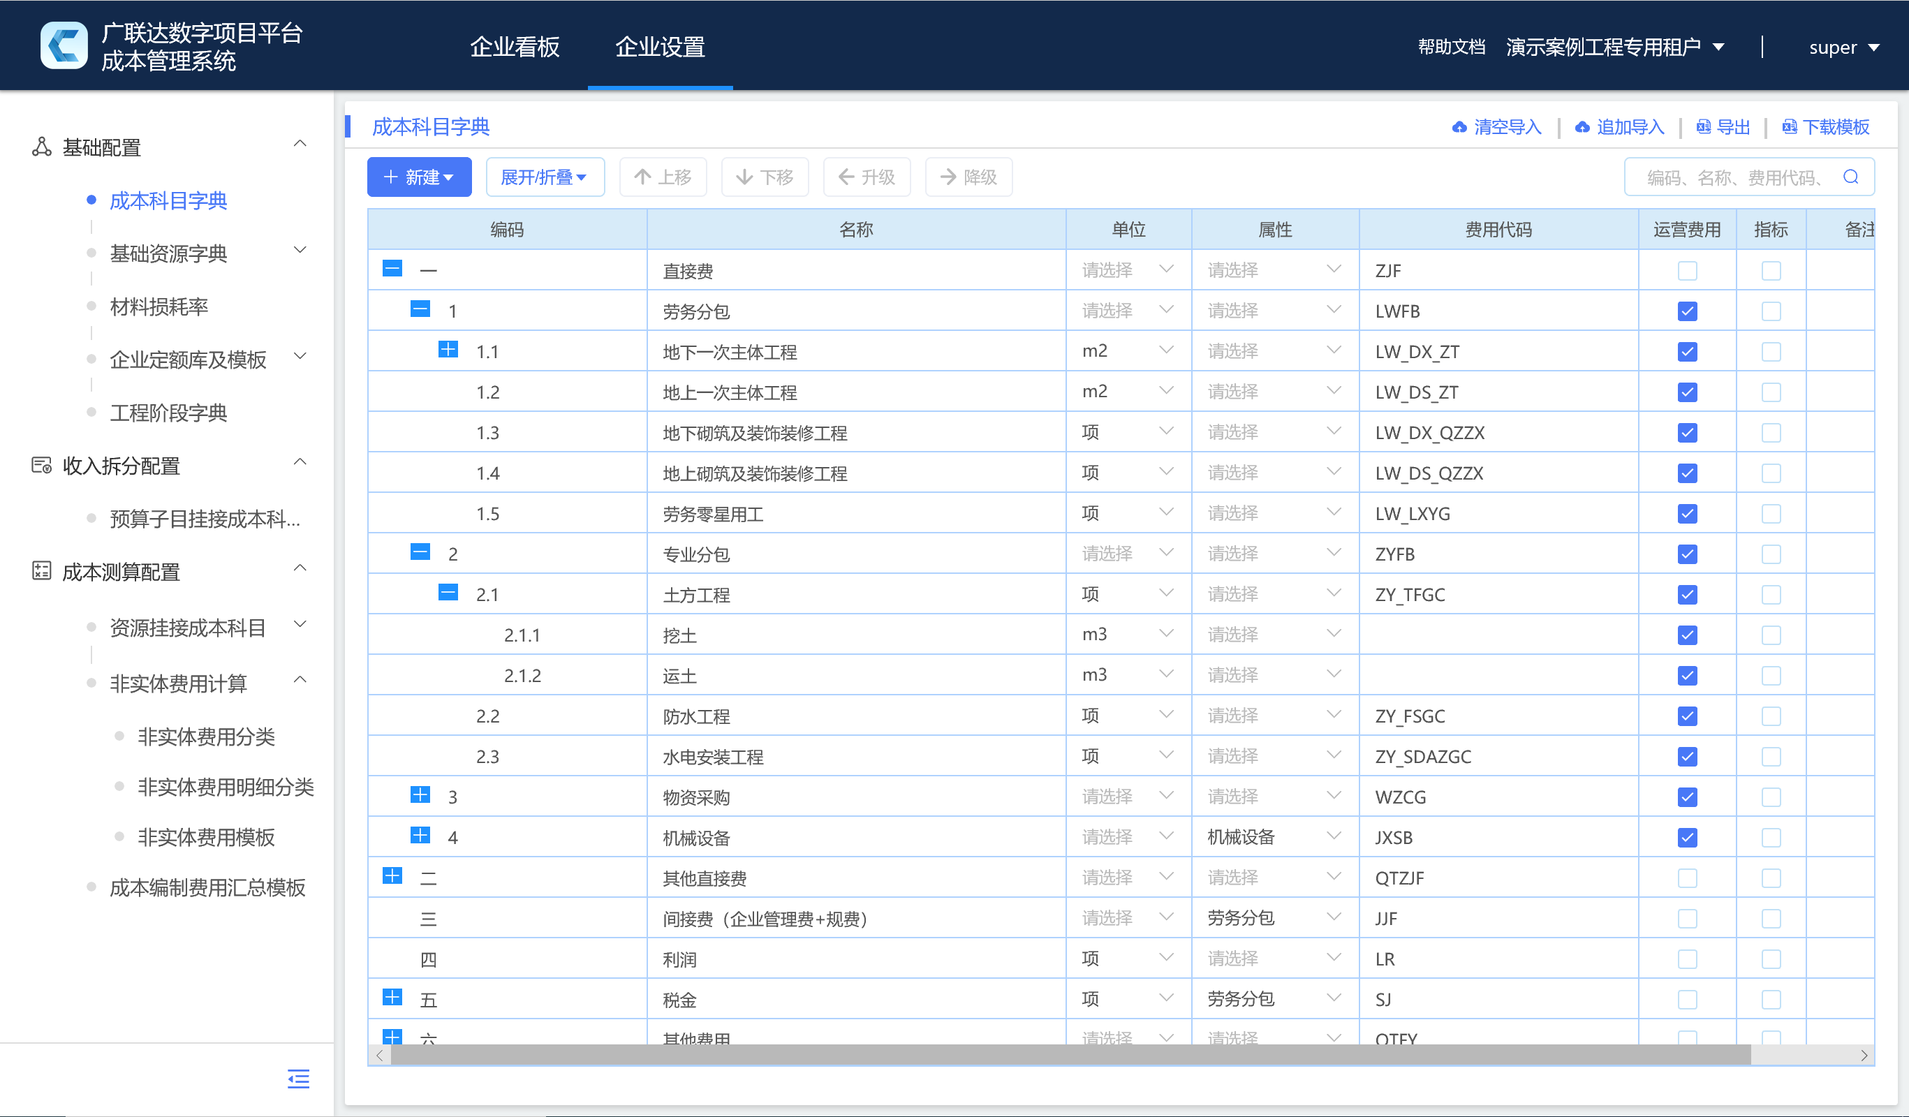The image size is (1909, 1117).
Task: Click the search magnifier icon in the toolbar
Action: [1850, 177]
